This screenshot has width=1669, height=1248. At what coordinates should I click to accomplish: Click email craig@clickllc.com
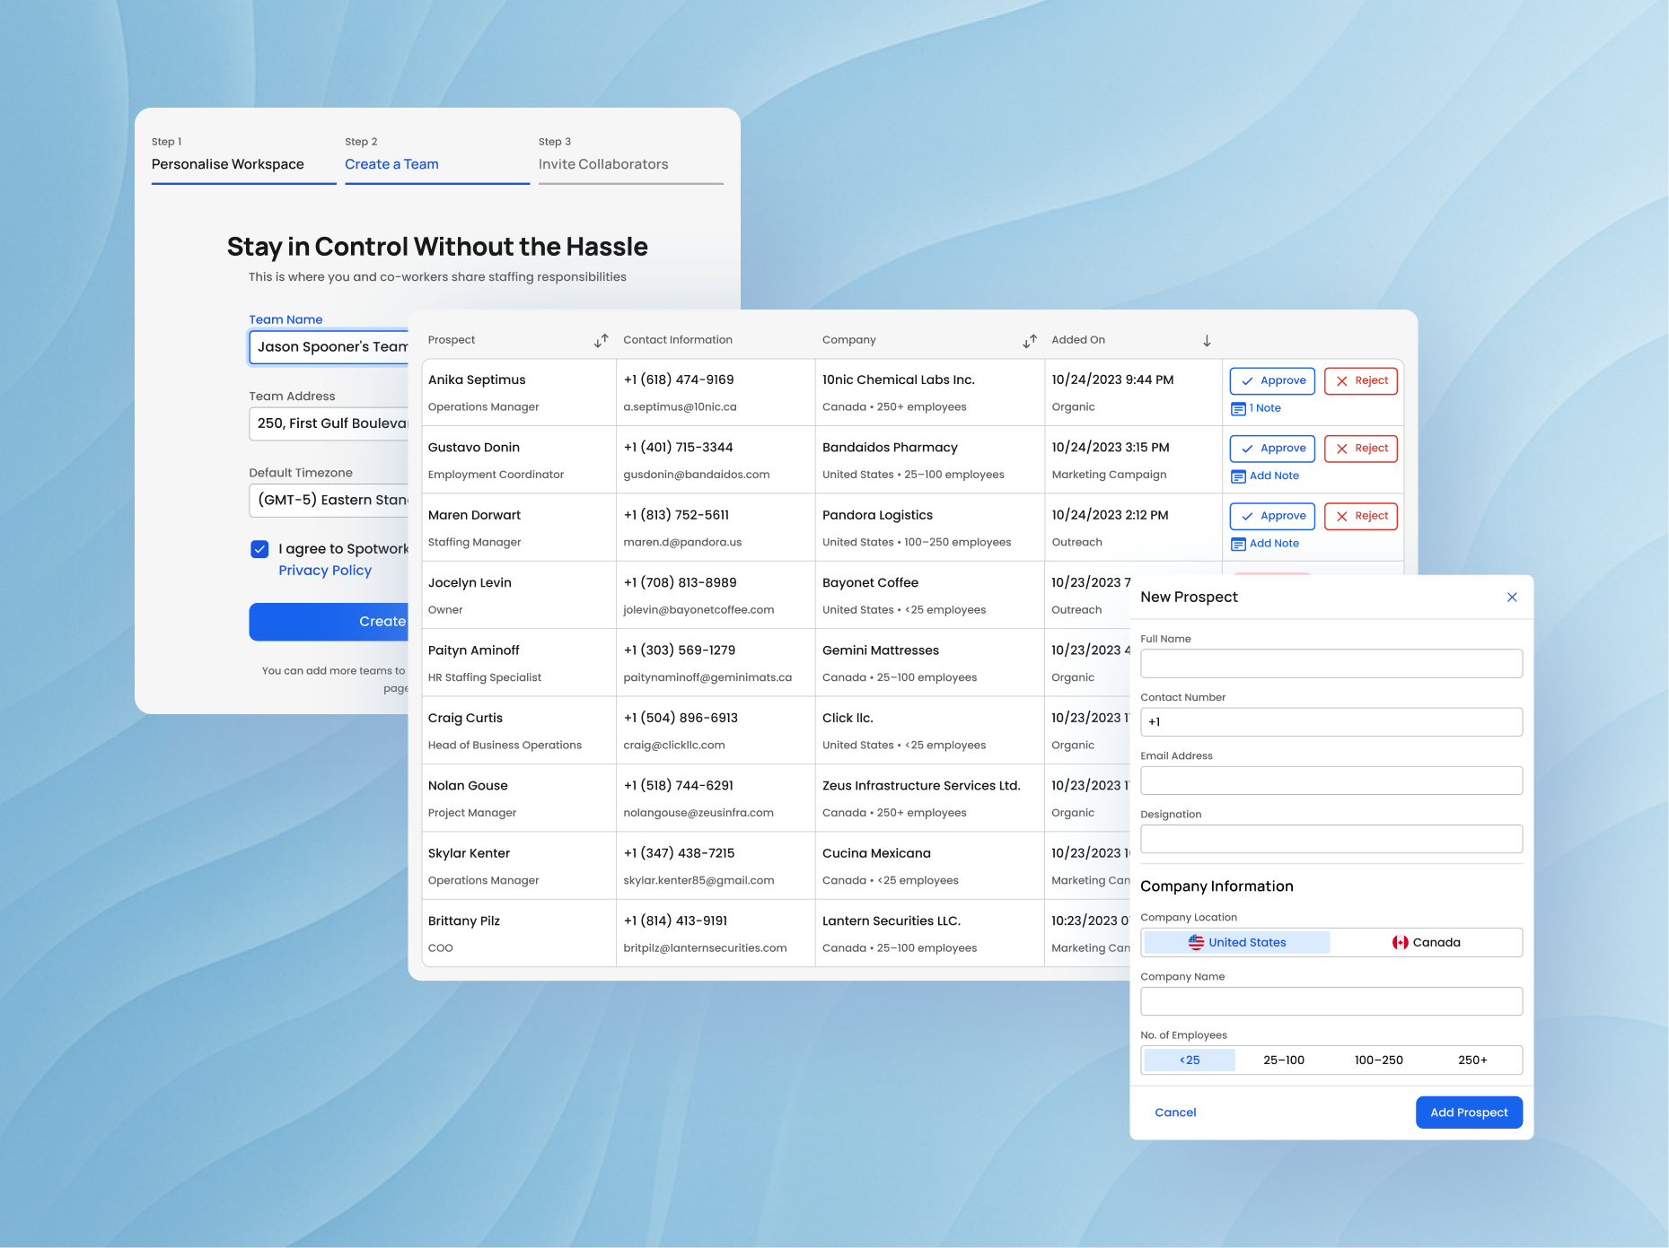coord(674,746)
